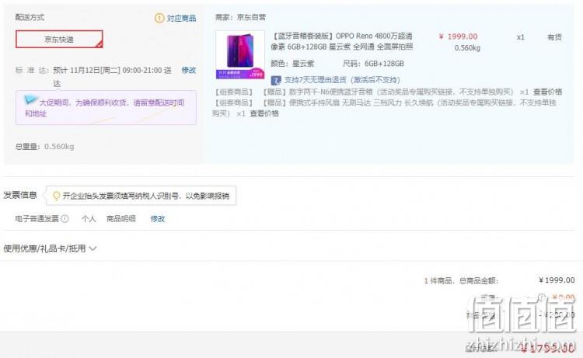The width and height of the screenshot is (583, 358).
Task: Click 查看价格 for the 手持风扇 gift
Action: [x=264, y=113]
